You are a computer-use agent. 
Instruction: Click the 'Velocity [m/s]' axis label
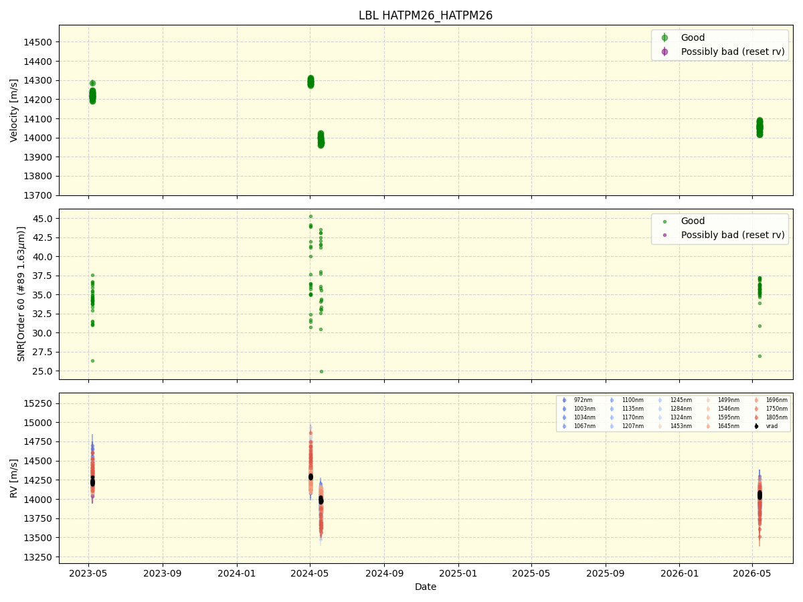14,110
